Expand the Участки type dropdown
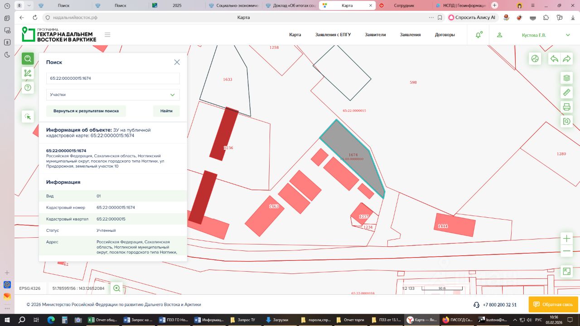 pyautogui.click(x=113, y=95)
